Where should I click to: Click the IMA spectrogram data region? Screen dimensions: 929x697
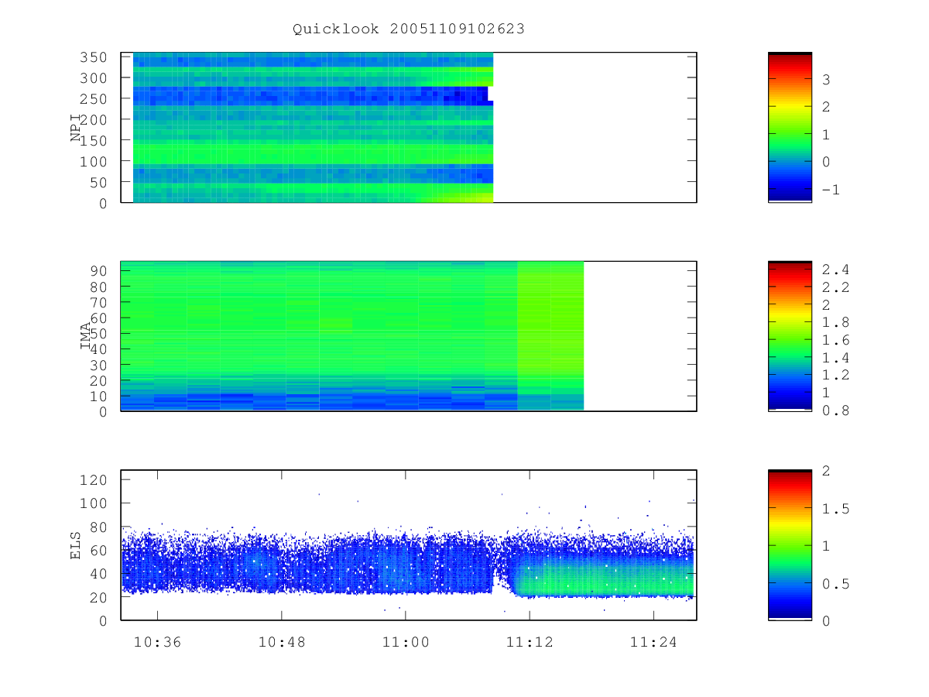tap(352, 336)
